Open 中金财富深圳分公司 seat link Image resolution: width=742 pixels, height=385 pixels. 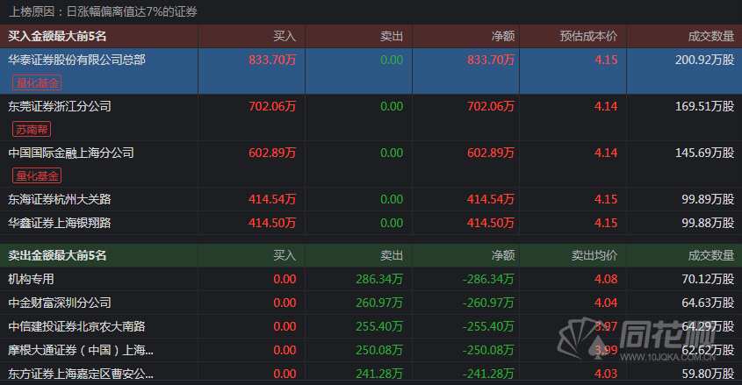(60, 303)
